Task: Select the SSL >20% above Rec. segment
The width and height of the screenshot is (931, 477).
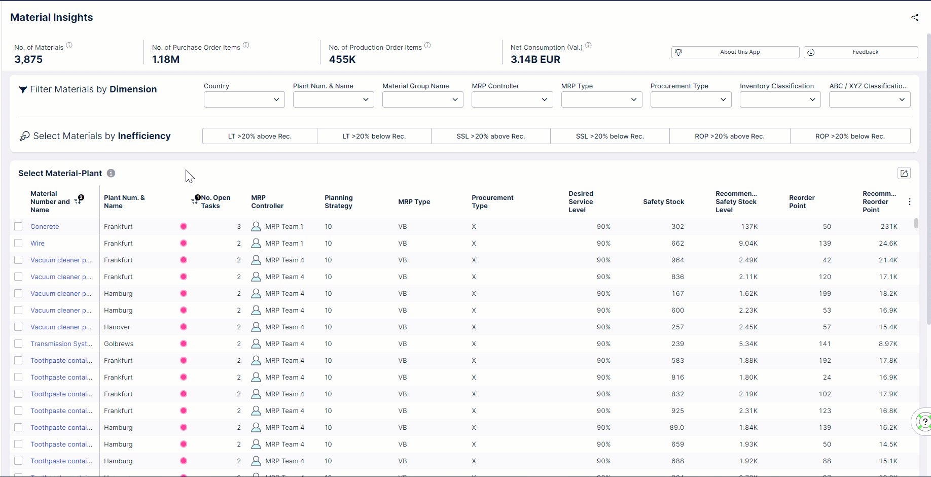Action: point(490,136)
